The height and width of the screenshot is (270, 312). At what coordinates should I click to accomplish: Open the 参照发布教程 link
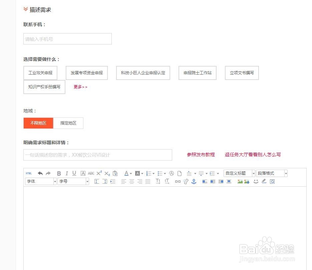[x=201, y=155]
